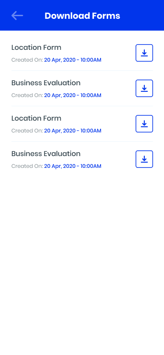Open the last Business Evaluation entry title

46,154
